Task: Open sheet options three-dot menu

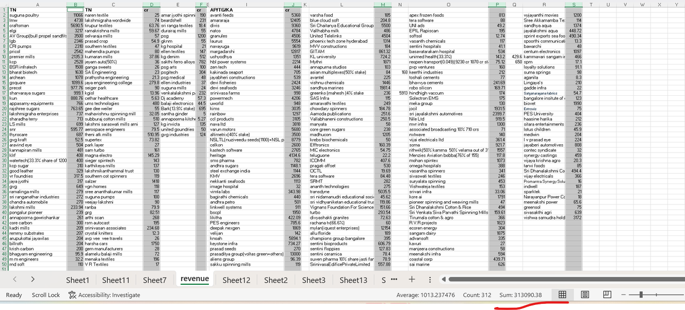Action: click(x=429, y=280)
